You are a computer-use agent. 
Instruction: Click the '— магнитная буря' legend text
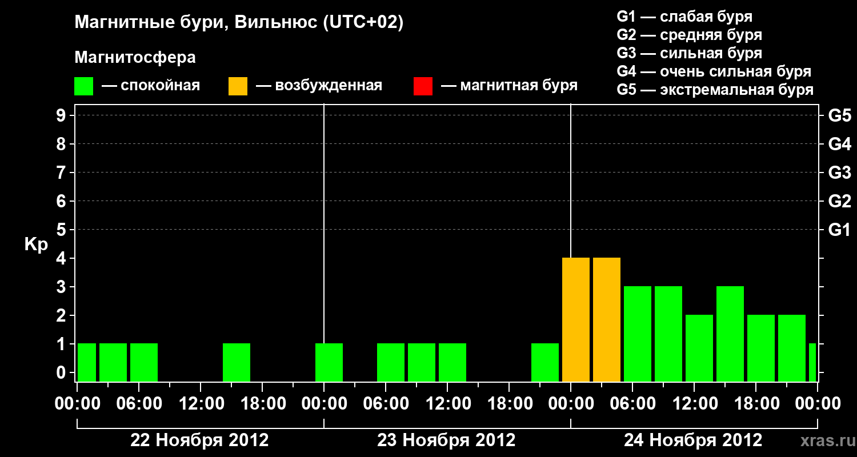tap(510, 86)
